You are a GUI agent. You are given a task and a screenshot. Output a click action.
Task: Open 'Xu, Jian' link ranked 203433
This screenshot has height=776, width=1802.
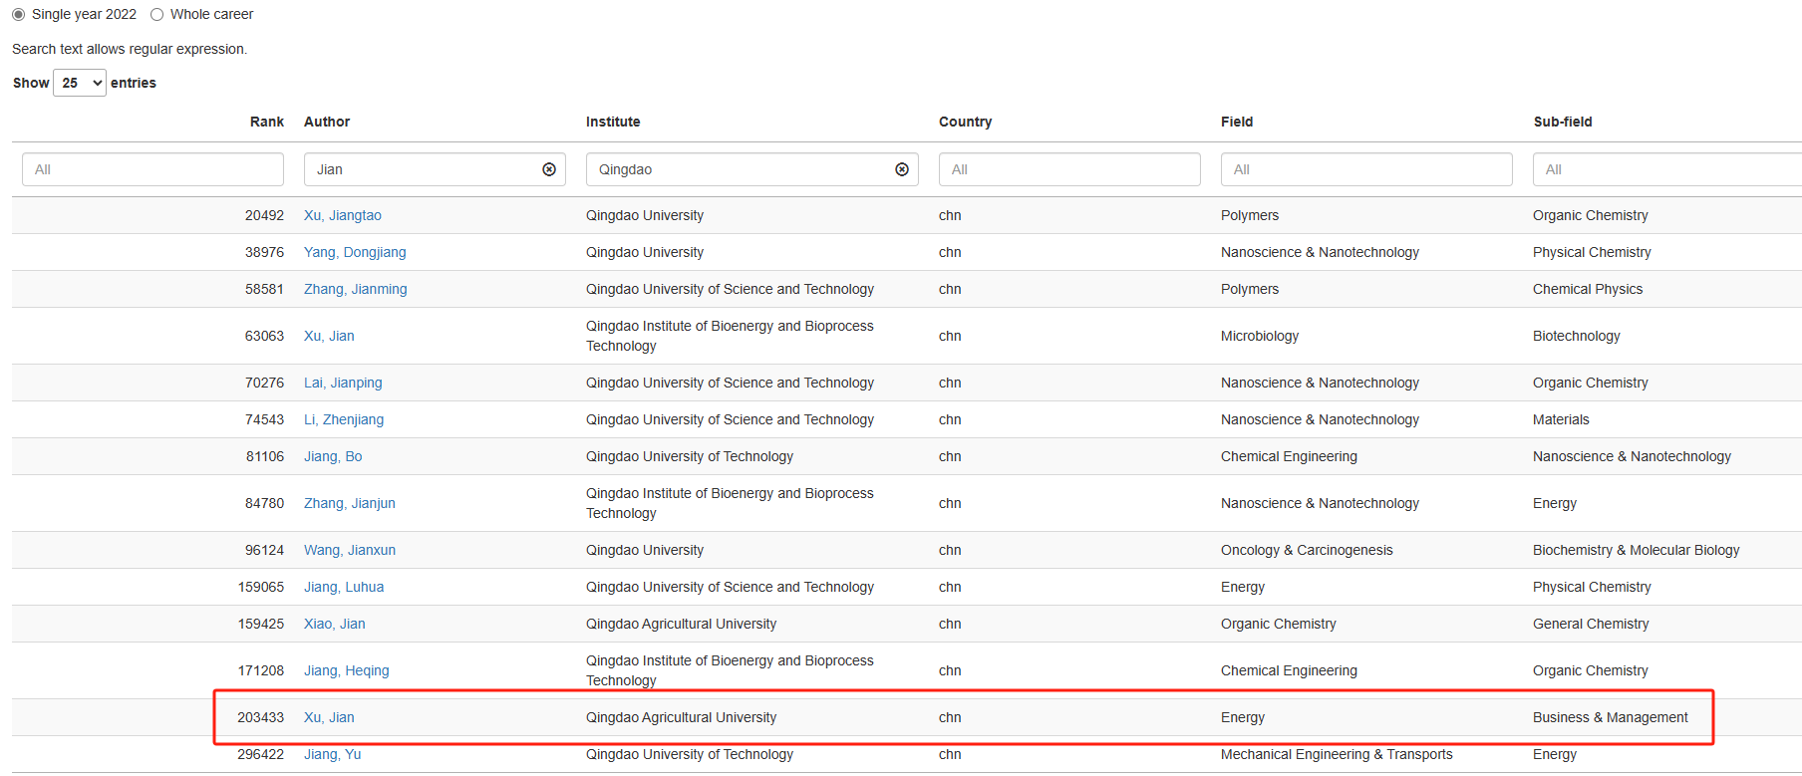tap(329, 717)
